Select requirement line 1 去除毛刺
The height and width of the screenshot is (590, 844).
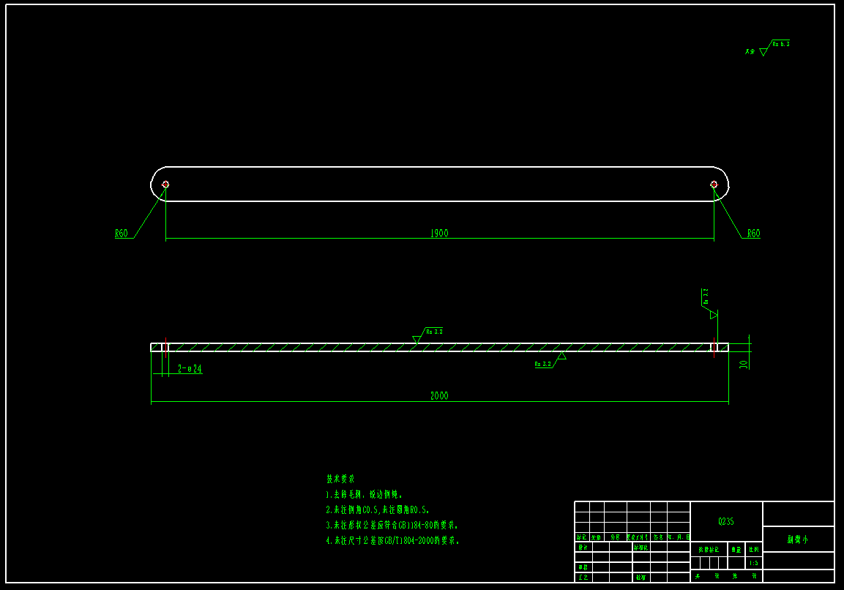click(364, 494)
